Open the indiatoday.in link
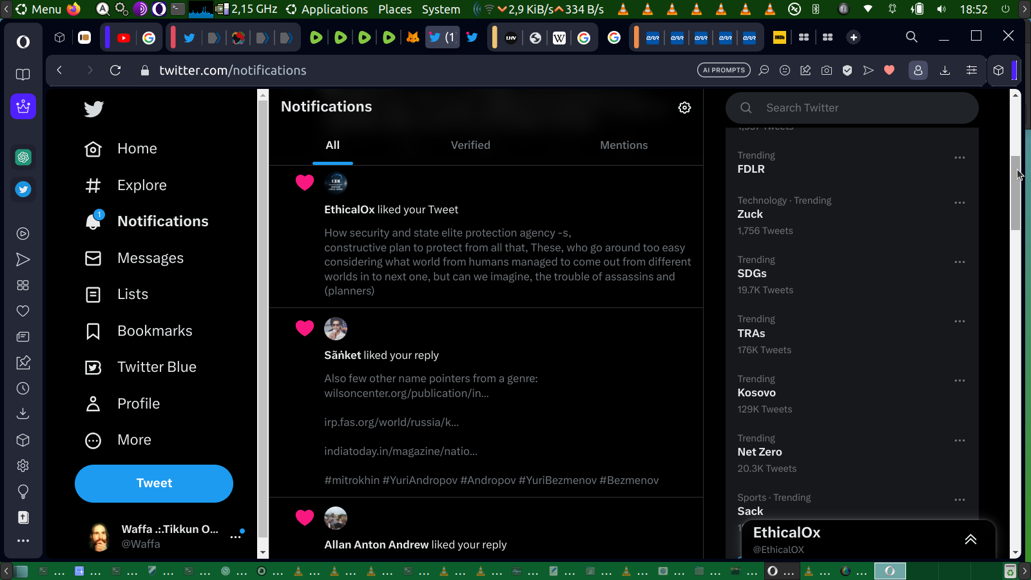This screenshot has height=580, width=1031. [x=401, y=451]
